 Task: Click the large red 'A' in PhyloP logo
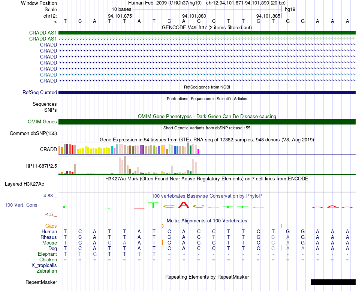(184, 205)
